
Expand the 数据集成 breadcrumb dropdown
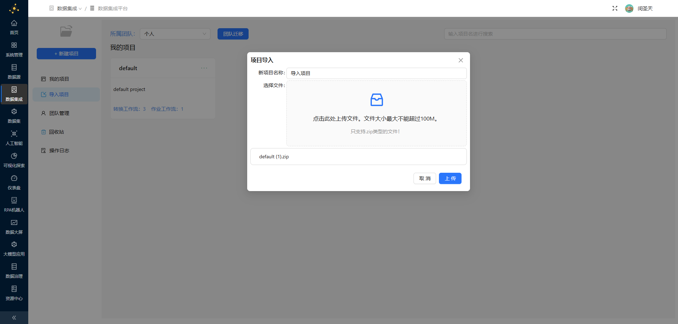pos(69,8)
